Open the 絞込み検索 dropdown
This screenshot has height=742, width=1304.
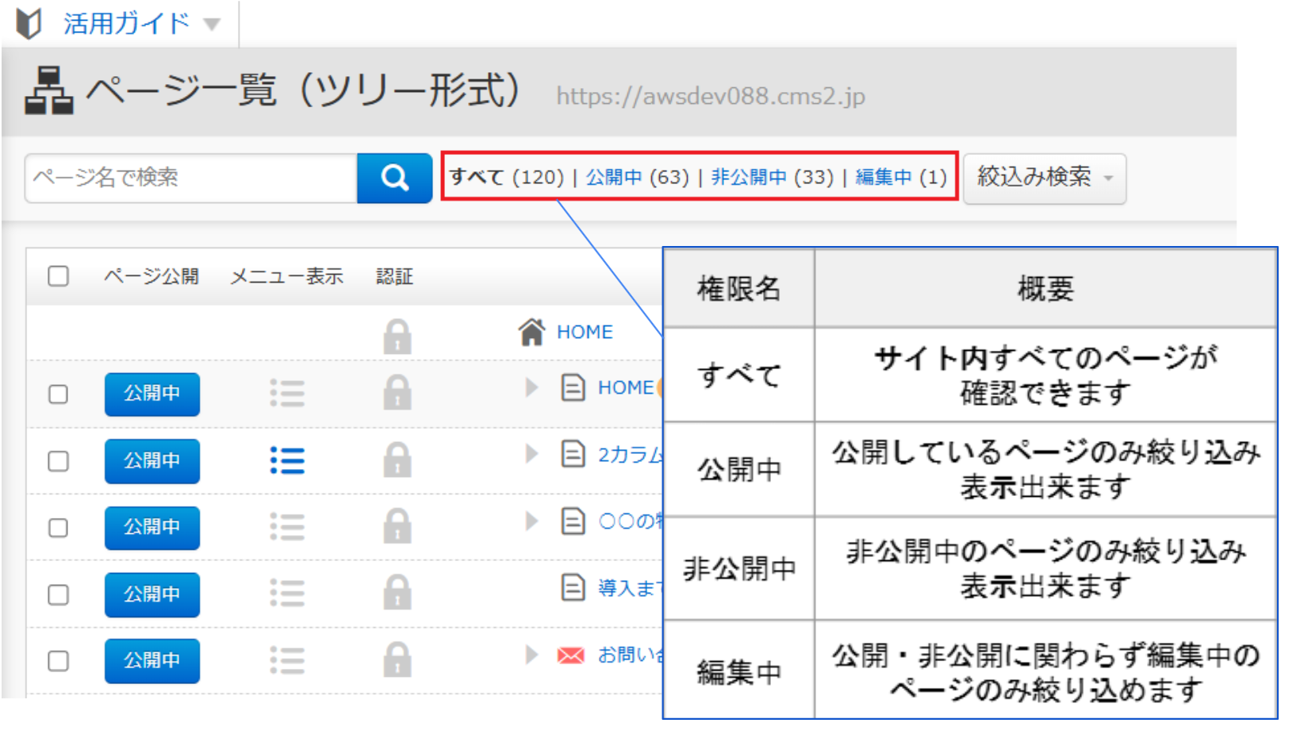(x=1045, y=178)
